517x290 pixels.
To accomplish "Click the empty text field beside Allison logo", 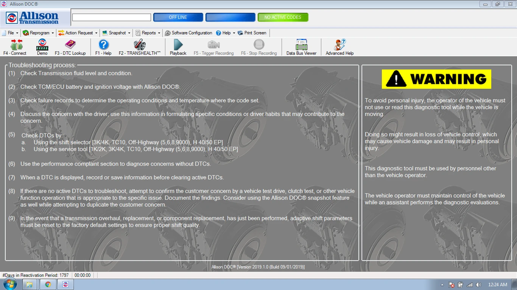I will point(112,17).
